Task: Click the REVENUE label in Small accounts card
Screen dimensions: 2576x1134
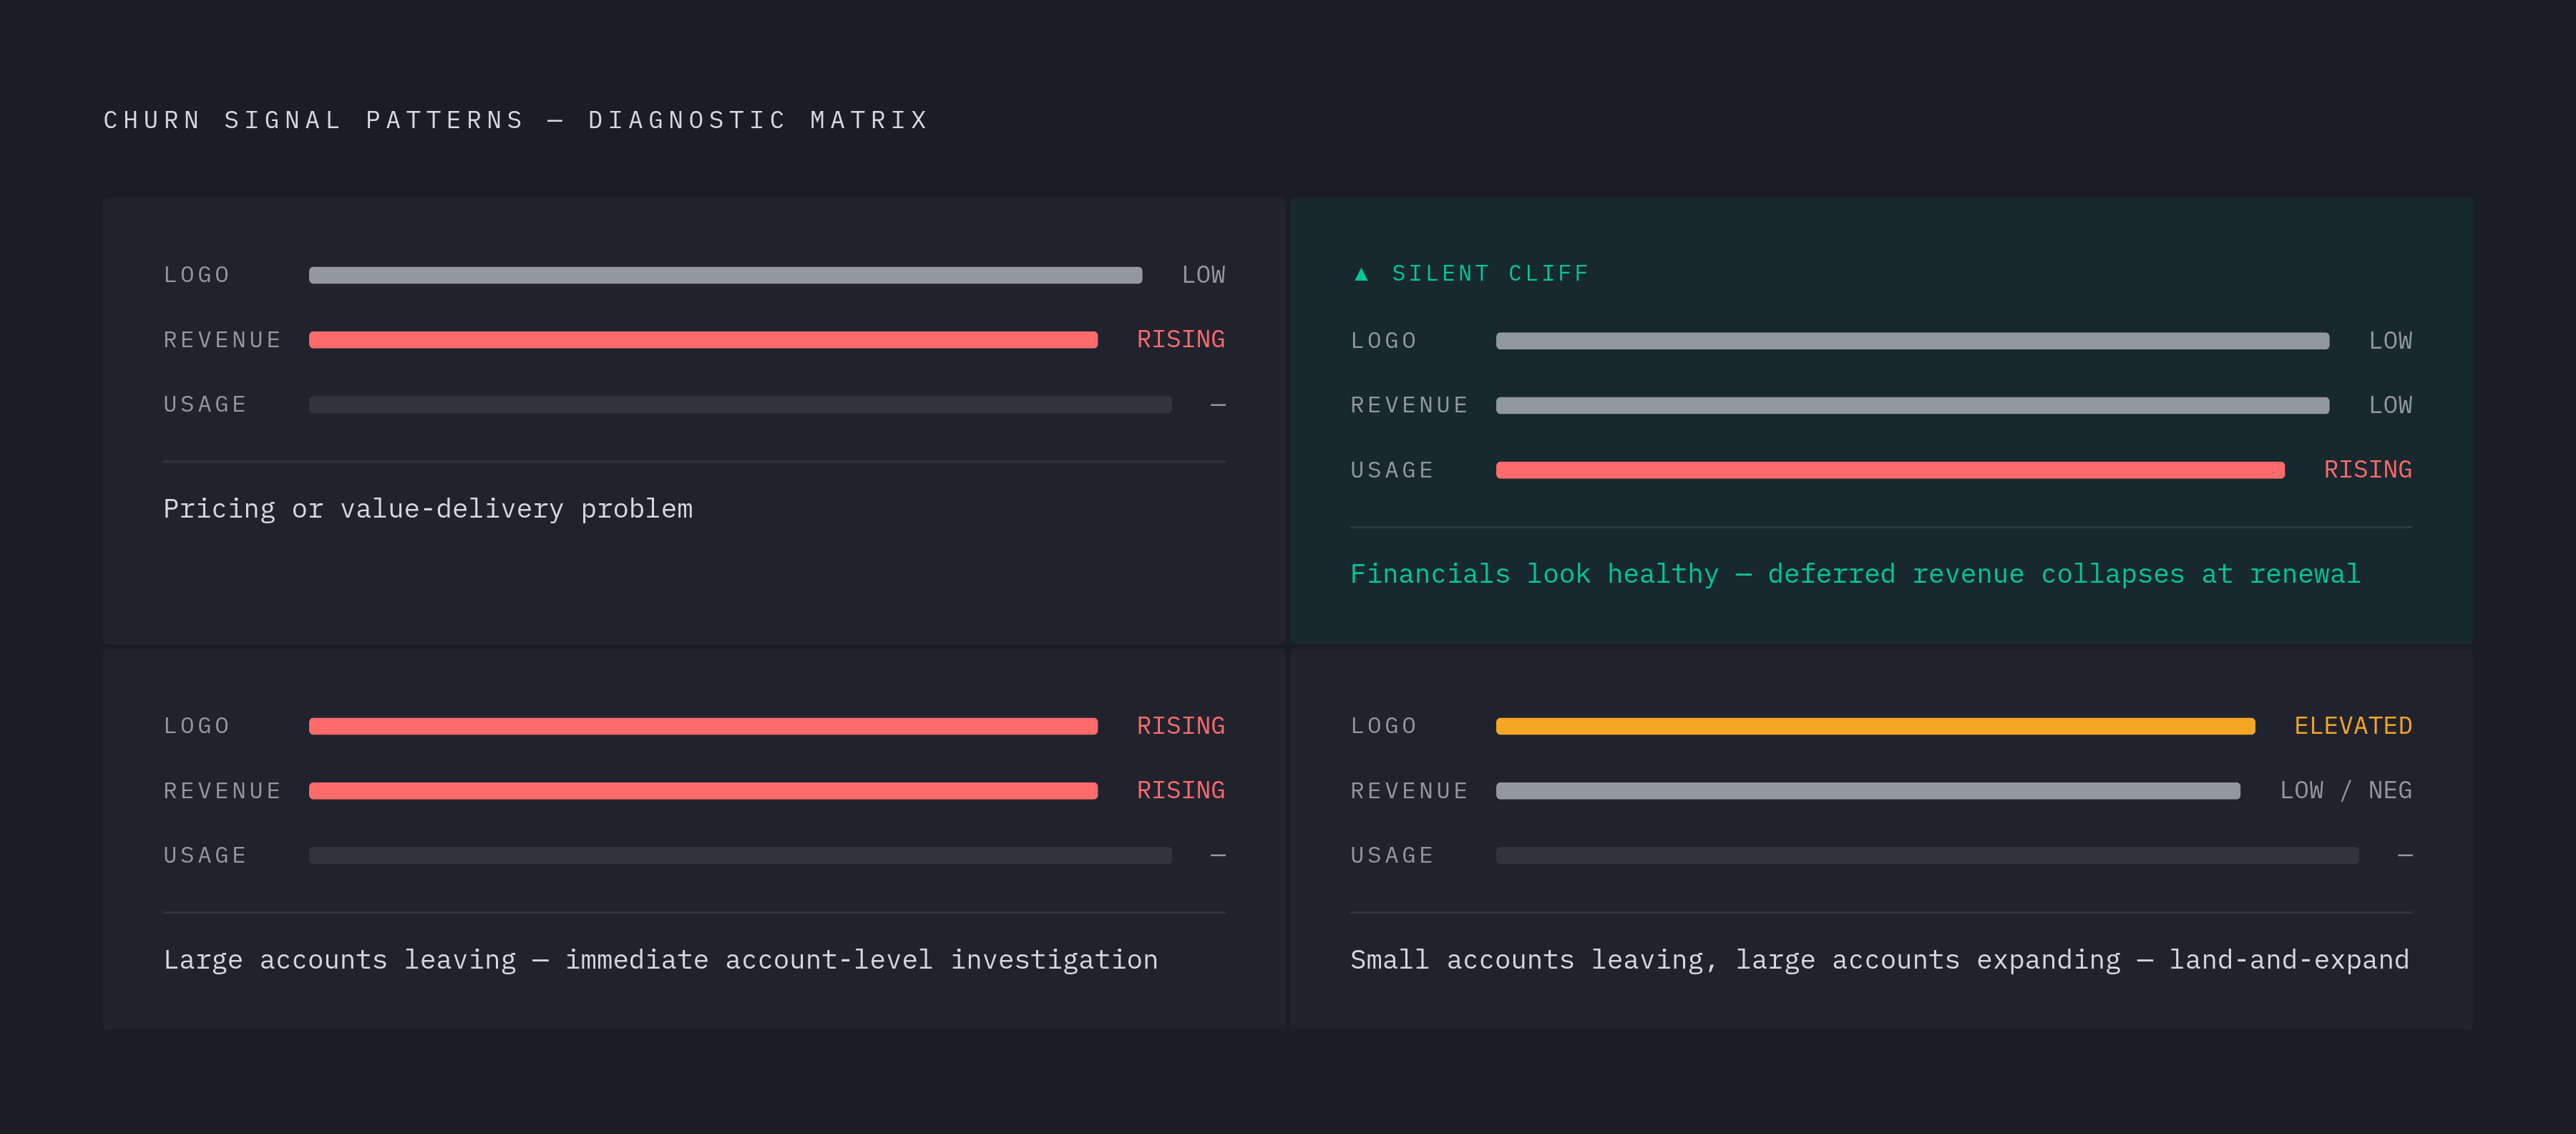Action: 1410,790
